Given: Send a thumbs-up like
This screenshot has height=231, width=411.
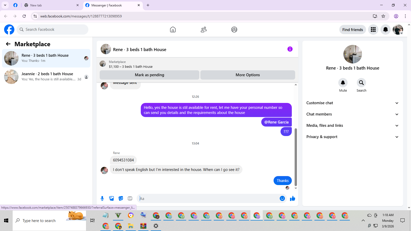Looking at the screenshot, I should (293, 198).
